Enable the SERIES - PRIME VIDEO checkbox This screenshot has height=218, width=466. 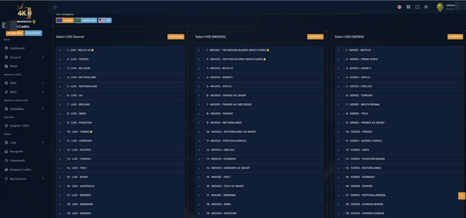(343, 59)
